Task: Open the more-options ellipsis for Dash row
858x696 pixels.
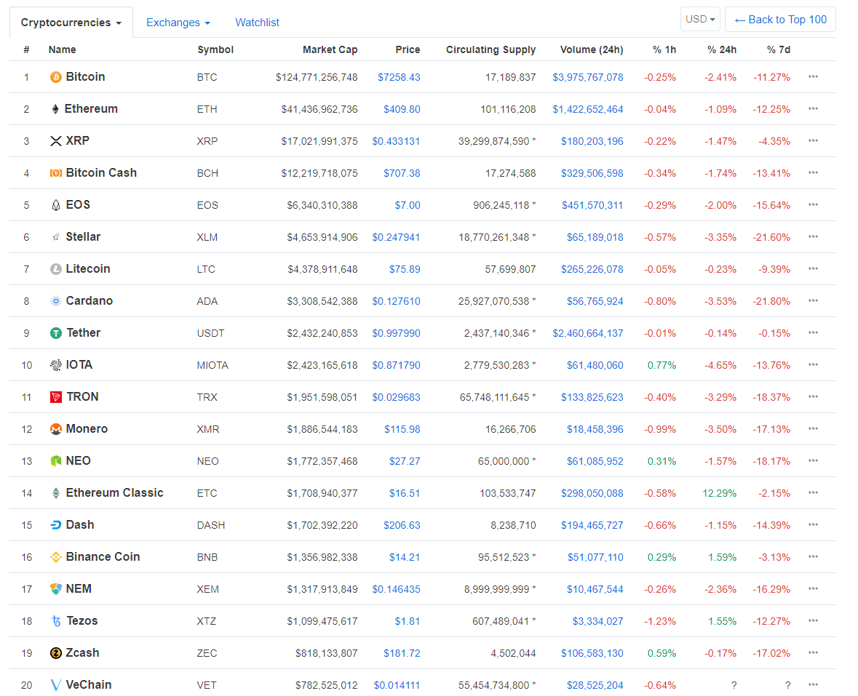Action: [x=813, y=524]
